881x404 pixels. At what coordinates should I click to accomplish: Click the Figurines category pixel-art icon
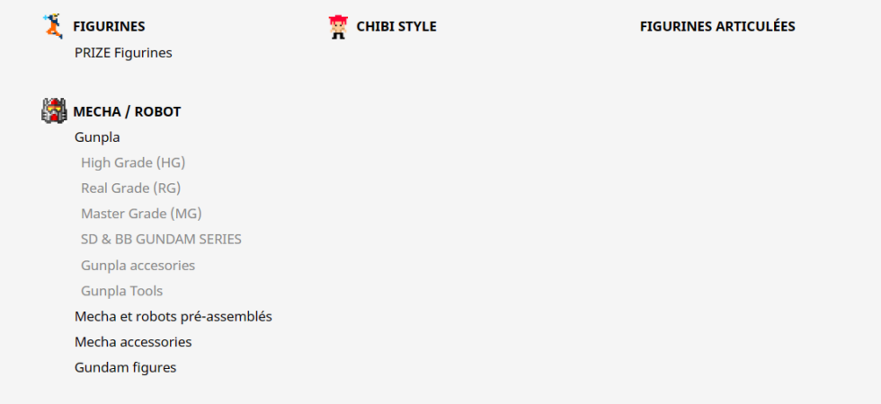[53, 26]
